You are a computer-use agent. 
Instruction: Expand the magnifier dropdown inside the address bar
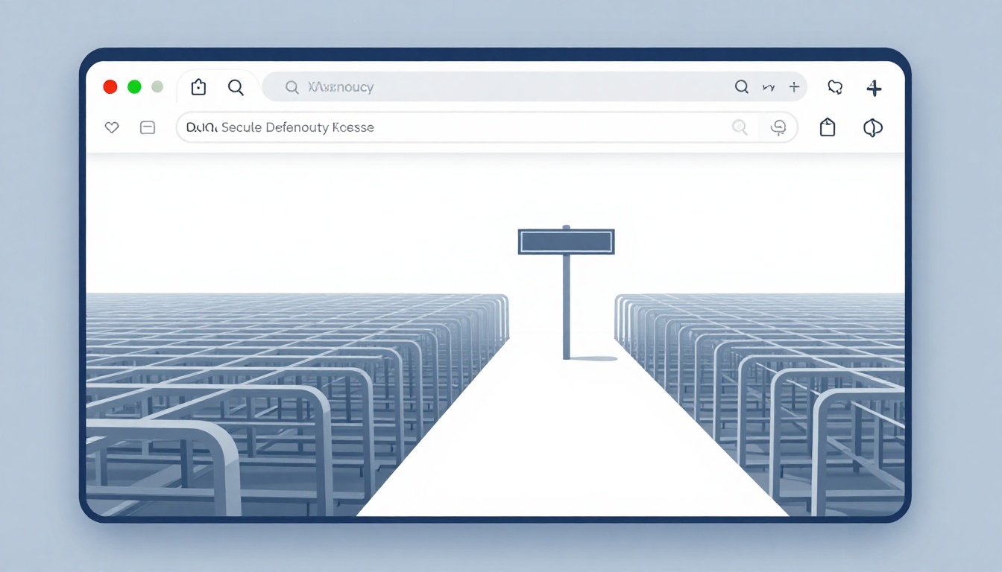click(740, 127)
